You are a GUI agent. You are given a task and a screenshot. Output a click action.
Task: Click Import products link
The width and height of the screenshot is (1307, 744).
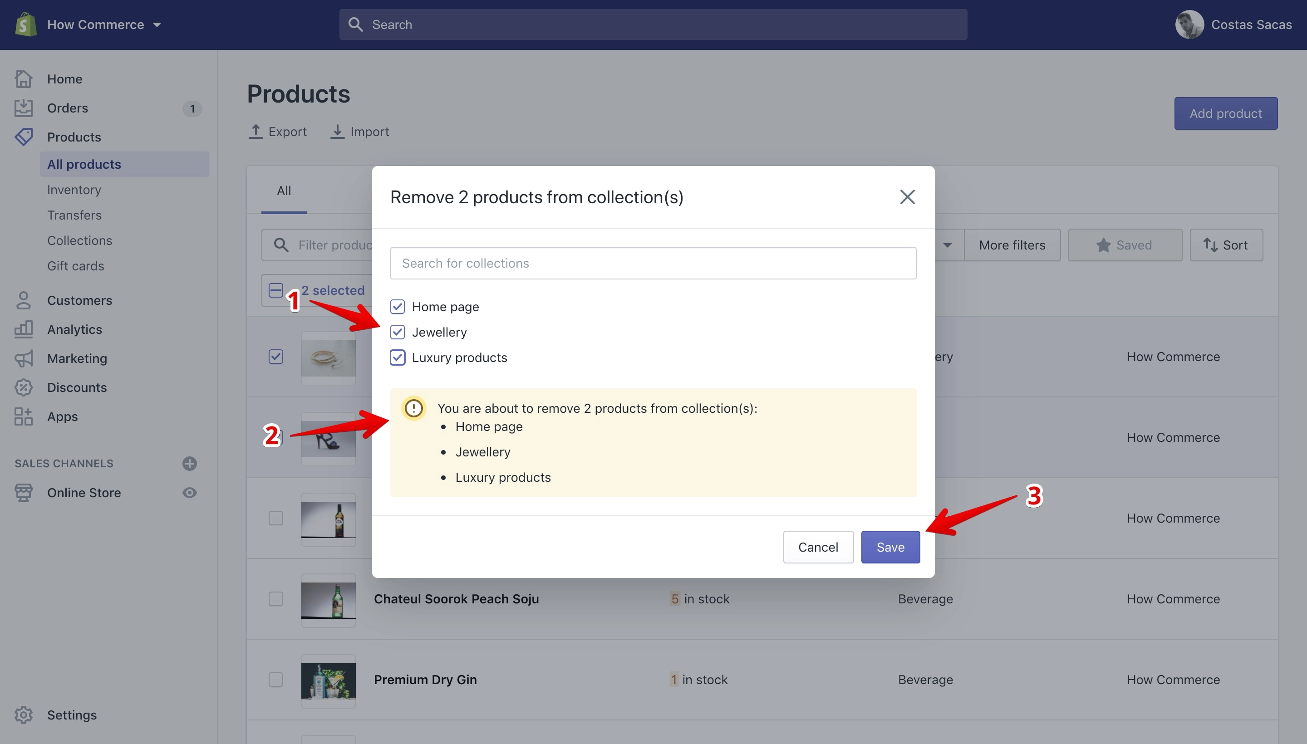click(x=359, y=131)
